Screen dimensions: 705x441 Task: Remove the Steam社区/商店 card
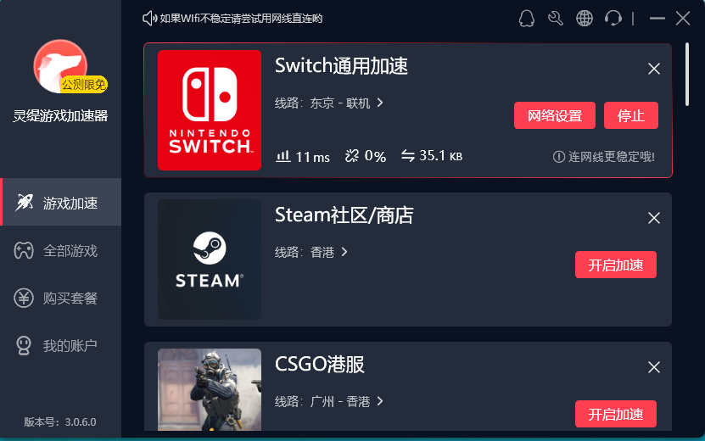(x=654, y=218)
